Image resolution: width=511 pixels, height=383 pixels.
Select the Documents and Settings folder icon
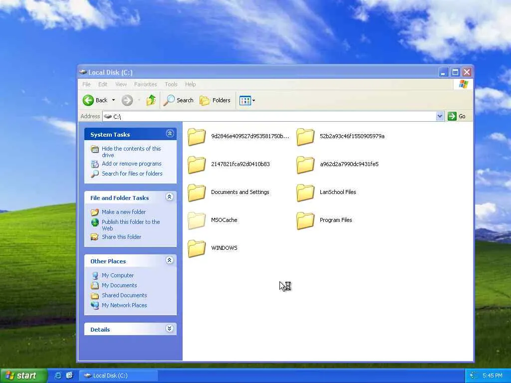tap(197, 192)
